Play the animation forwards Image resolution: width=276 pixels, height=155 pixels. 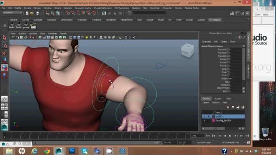pos(230,136)
